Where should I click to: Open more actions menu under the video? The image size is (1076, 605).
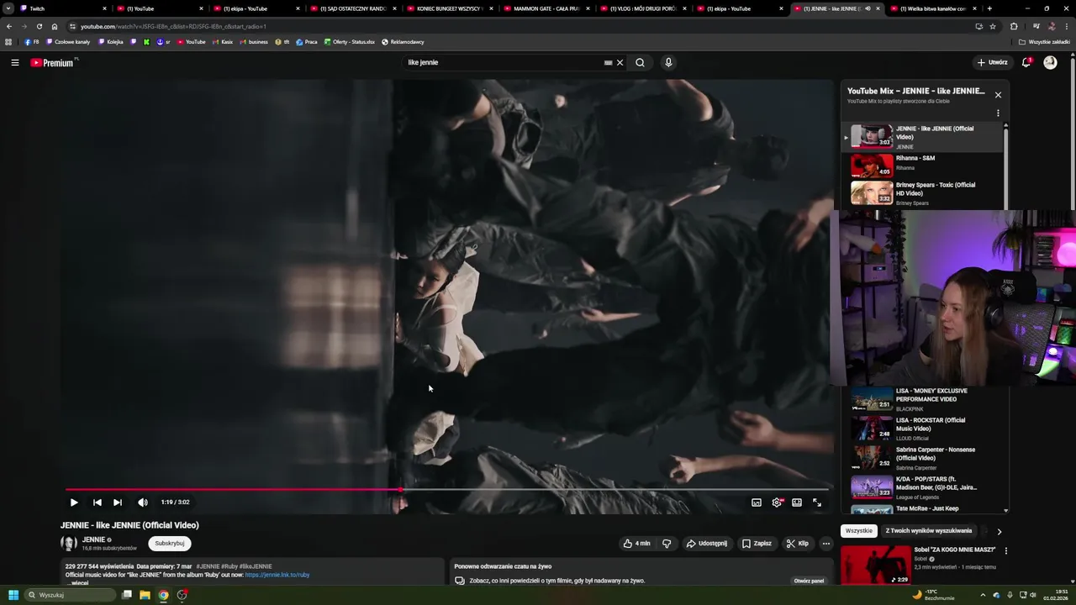(x=825, y=544)
